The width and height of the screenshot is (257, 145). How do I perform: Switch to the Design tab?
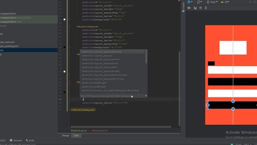click(x=65, y=135)
